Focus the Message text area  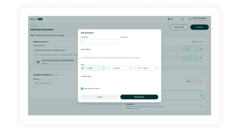[56, 88]
